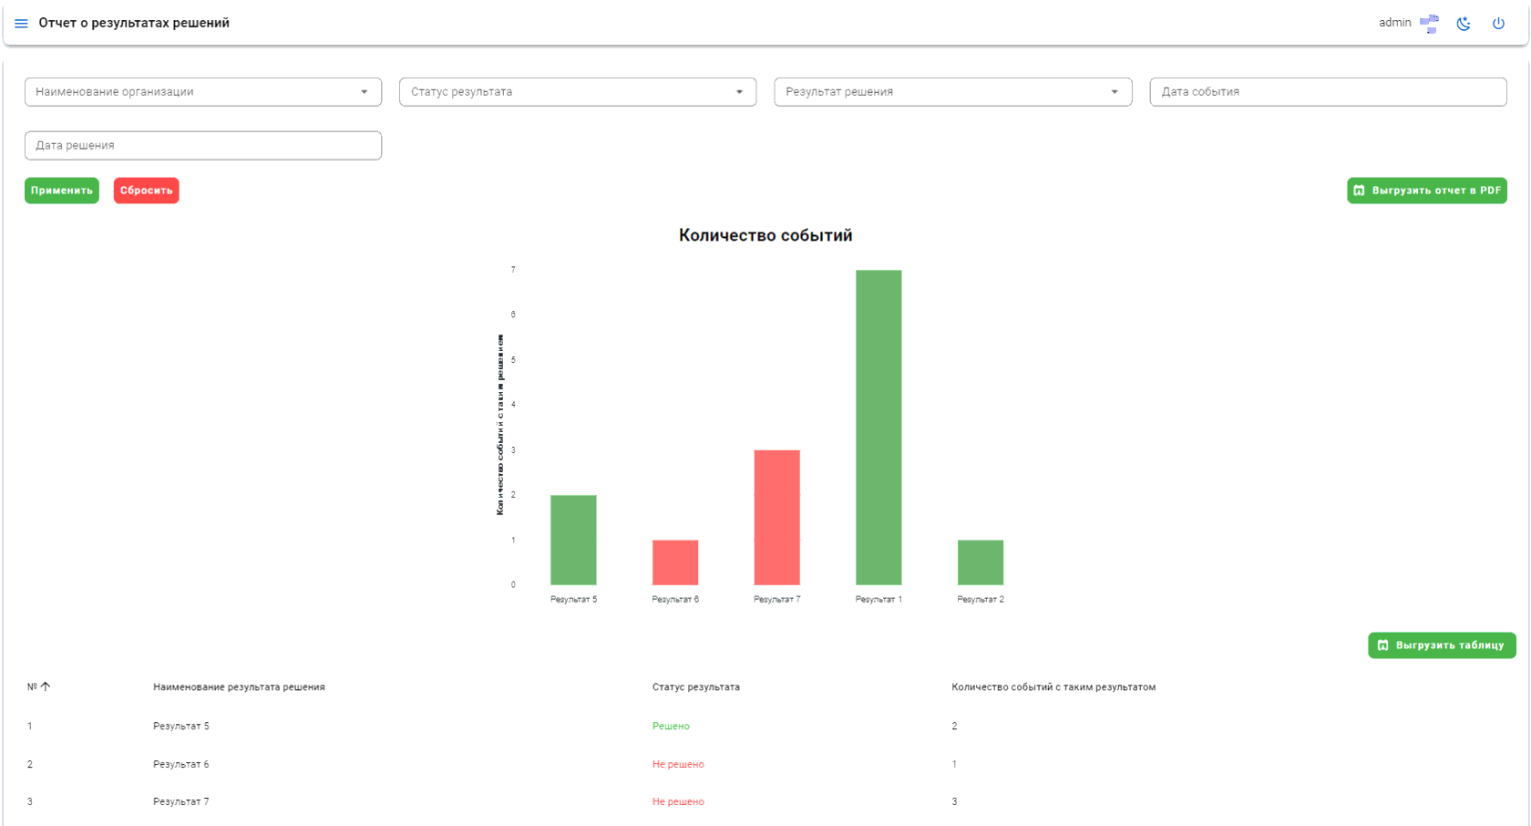Click the save icon in table export button
Image resolution: width=1531 pixels, height=826 pixels.
(1382, 645)
